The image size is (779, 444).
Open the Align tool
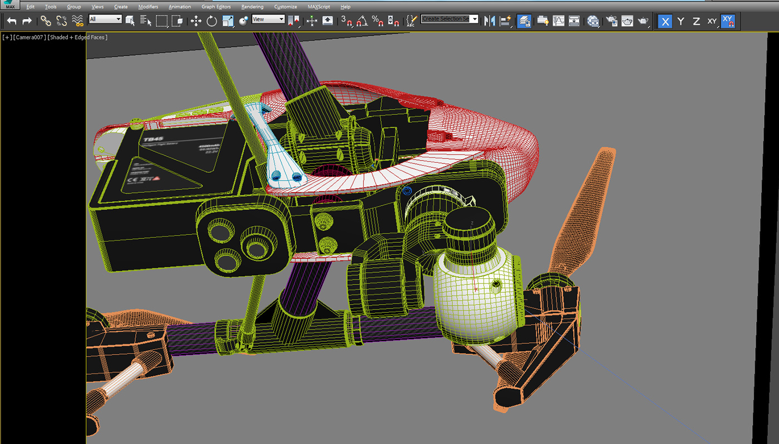(x=504, y=21)
